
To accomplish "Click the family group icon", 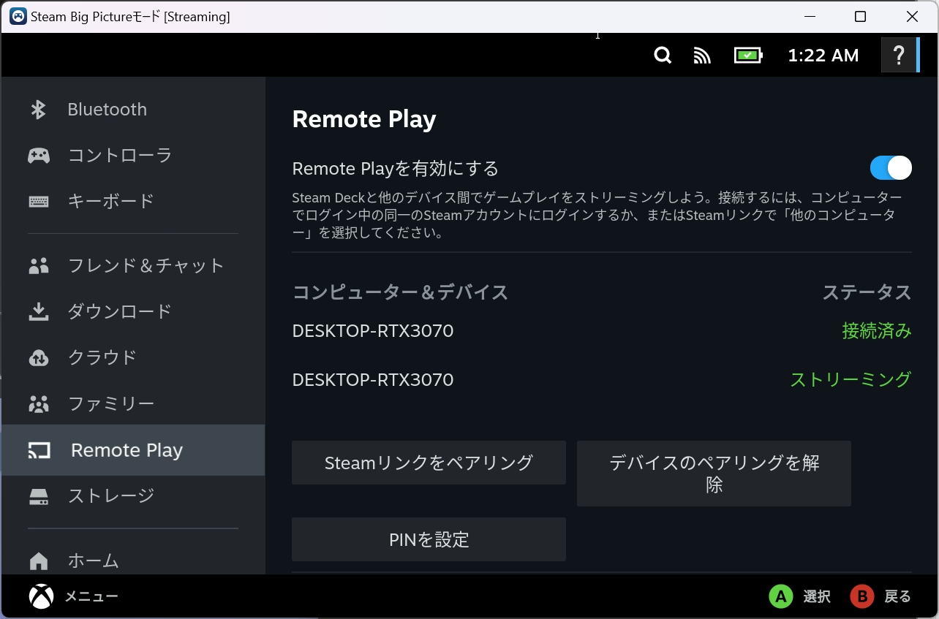I will coord(39,403).
